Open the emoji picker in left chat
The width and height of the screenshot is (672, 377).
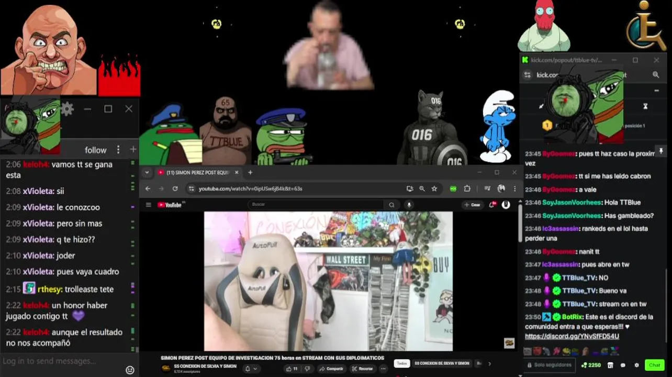pos(130,370)
